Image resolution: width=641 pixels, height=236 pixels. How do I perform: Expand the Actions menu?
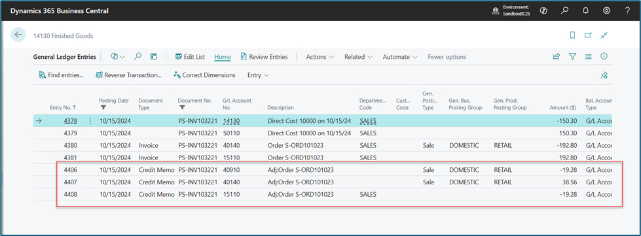click(320, 57)
